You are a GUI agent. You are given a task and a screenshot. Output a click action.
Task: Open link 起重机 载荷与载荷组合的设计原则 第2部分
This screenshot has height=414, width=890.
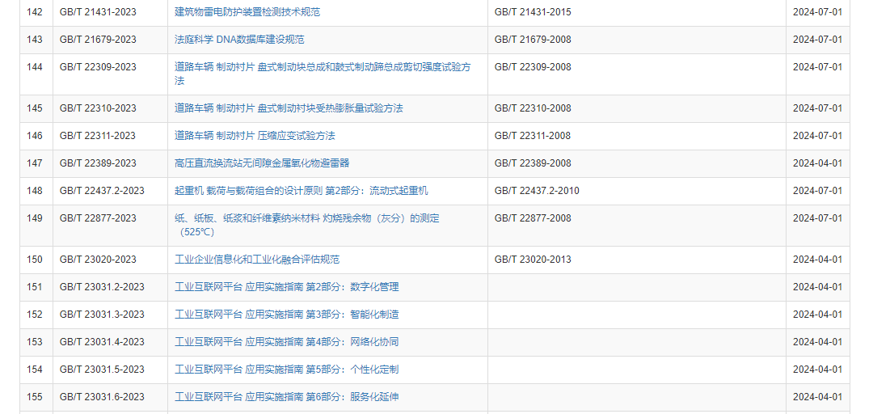[301, 191]
